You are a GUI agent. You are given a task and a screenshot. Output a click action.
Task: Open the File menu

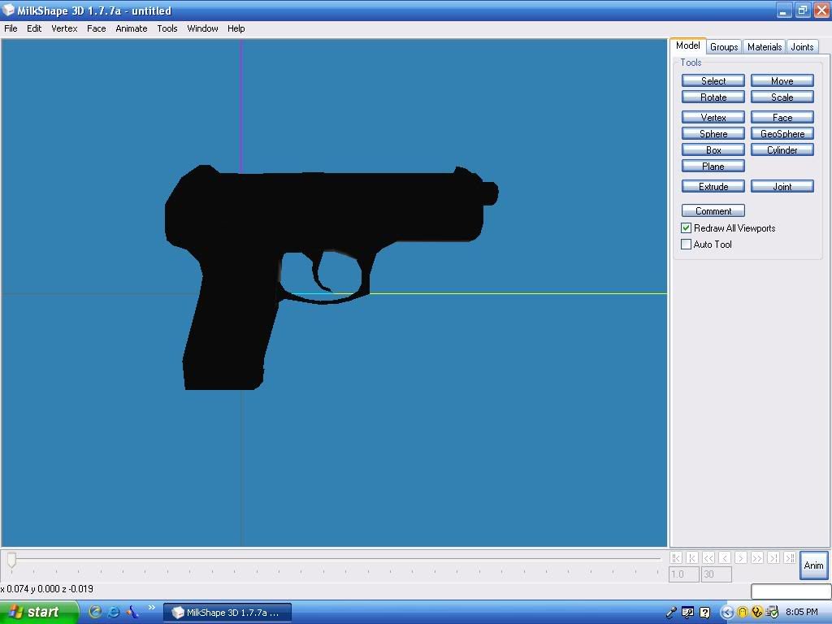[x=11, y=28]
